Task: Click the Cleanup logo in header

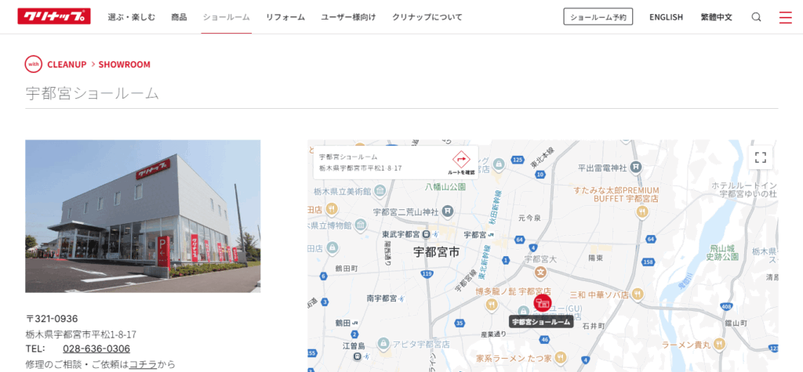Action: coord(54,16)
